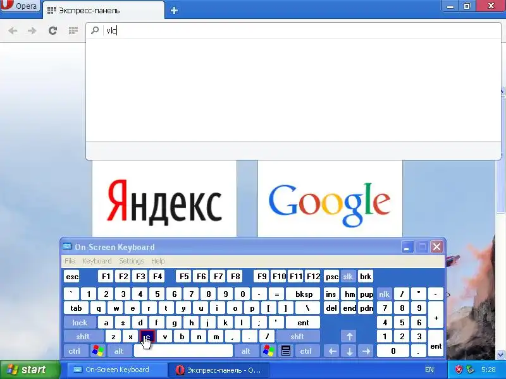This screenshot has height=379, width=506.
Task: Click the EN language indicator in taskbar
Action: [429, 370]
